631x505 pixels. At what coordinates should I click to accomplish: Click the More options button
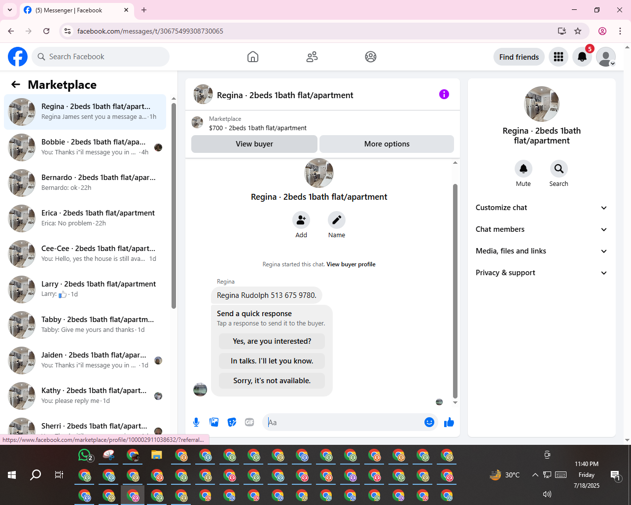[x=387, y=144]
